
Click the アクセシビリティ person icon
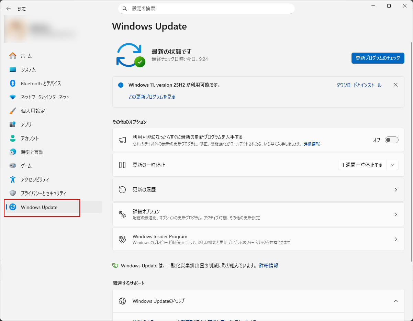click(x=13, y=179)
